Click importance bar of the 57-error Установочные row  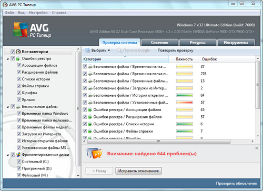tap(185, 103)
